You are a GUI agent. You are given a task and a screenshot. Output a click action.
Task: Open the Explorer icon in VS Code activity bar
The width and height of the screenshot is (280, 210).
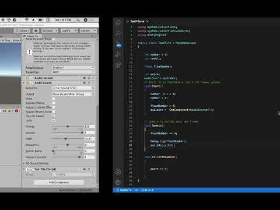tap(118, 23)
